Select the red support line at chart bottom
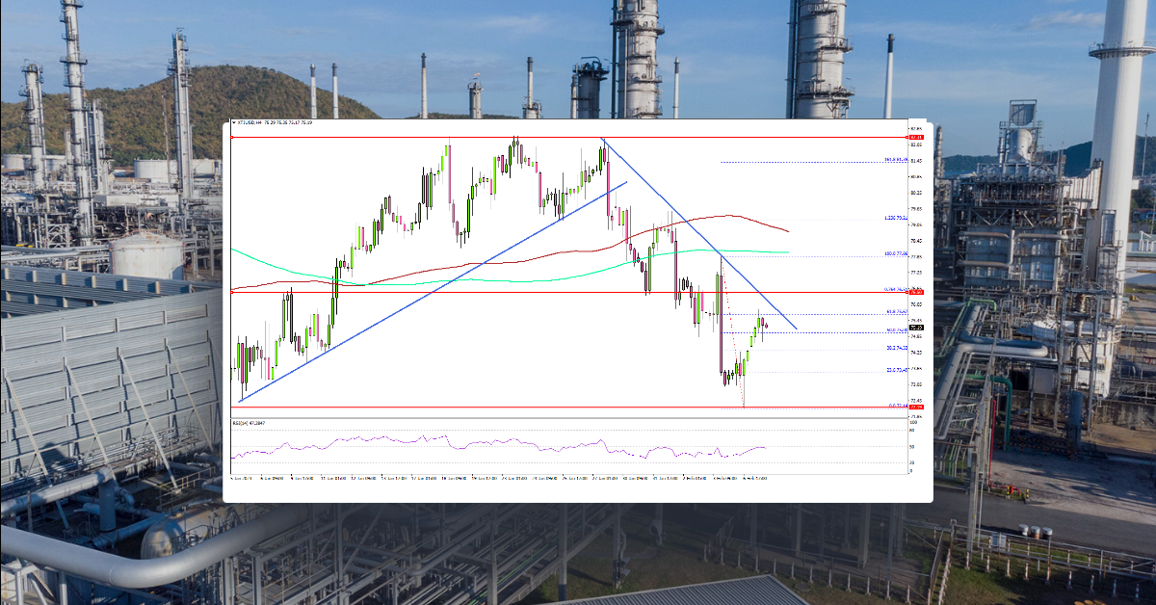Screen dimensions: 1156x605 pos(530,407)
